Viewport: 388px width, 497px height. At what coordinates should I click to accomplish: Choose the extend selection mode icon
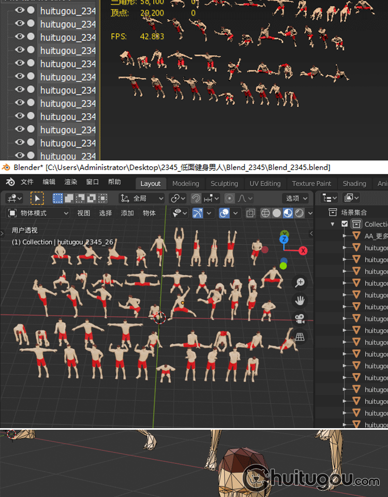tap(69, 198)
